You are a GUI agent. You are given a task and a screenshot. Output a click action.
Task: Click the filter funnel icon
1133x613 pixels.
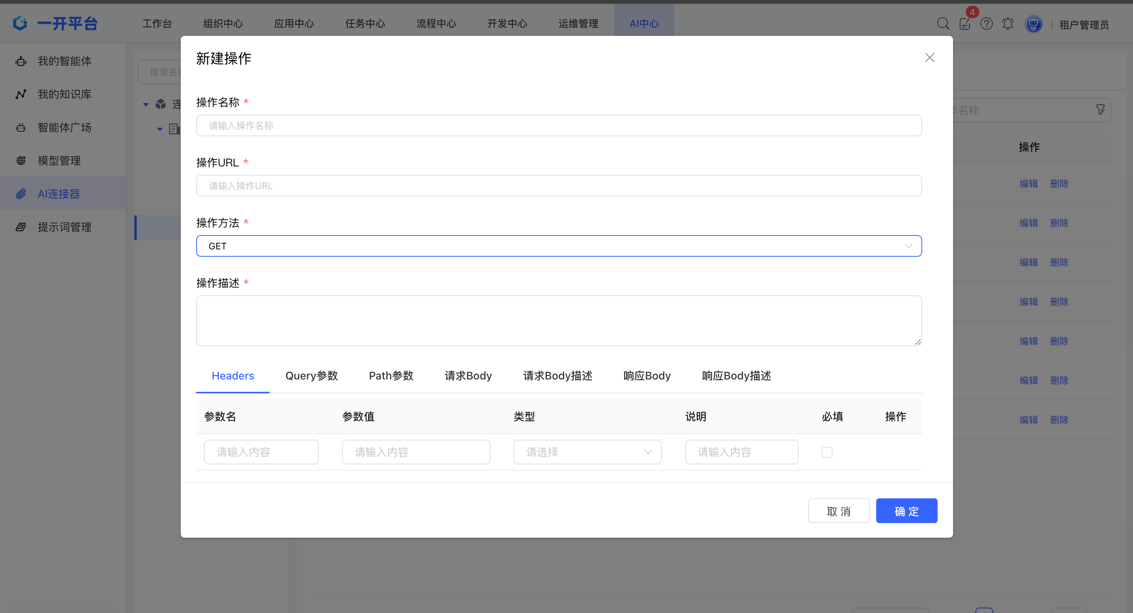pyautogui.click(x=1100, y=110)
